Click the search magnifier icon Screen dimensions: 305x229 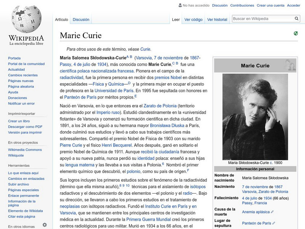(x=296, y=18)
